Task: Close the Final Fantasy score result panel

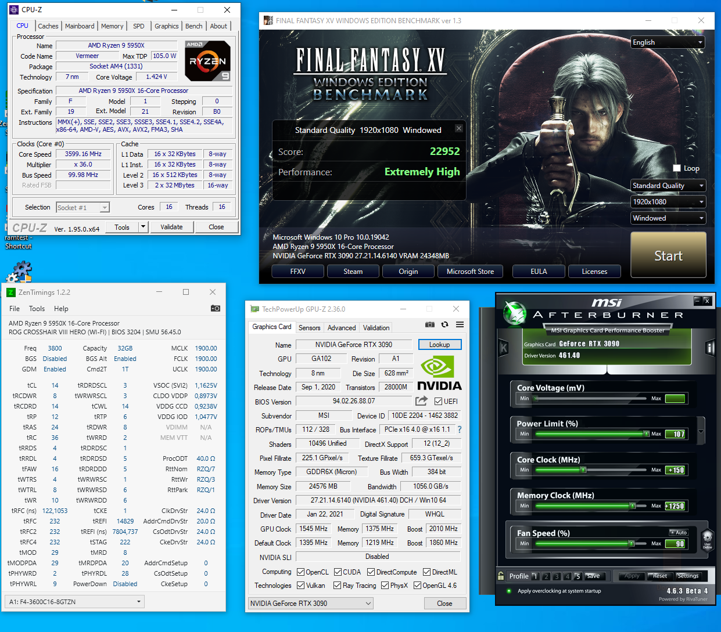Action: pos(459,128)
